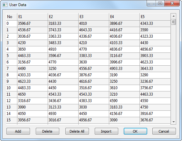This screenshot has width=182, height=141.
Task: Select the E1 column header
Action: click(33, 17)
